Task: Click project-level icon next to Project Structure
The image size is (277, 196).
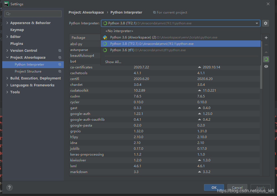Action: (x=60, y=71)
